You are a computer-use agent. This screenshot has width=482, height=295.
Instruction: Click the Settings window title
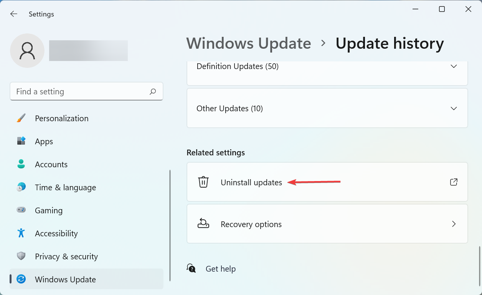[x=41, y=14]
